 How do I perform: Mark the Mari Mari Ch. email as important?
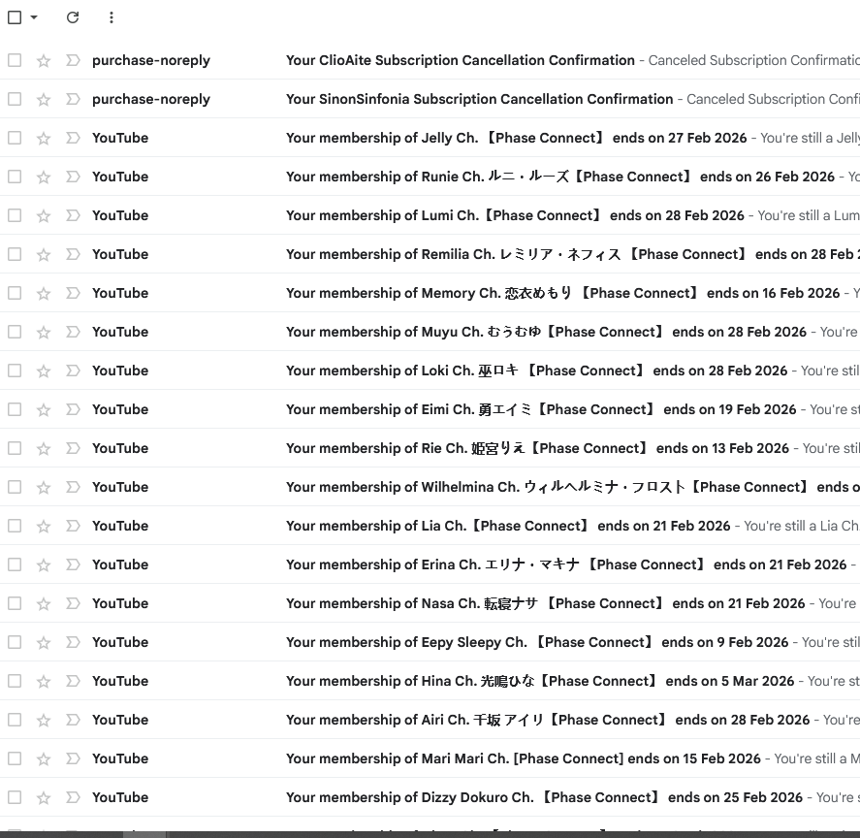[x=73, y=758]
